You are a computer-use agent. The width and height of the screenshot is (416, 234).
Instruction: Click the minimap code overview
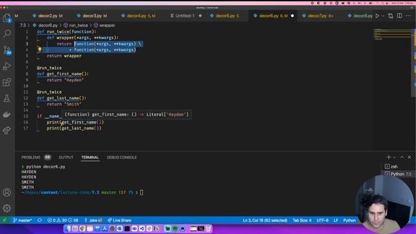pos(393,34)
